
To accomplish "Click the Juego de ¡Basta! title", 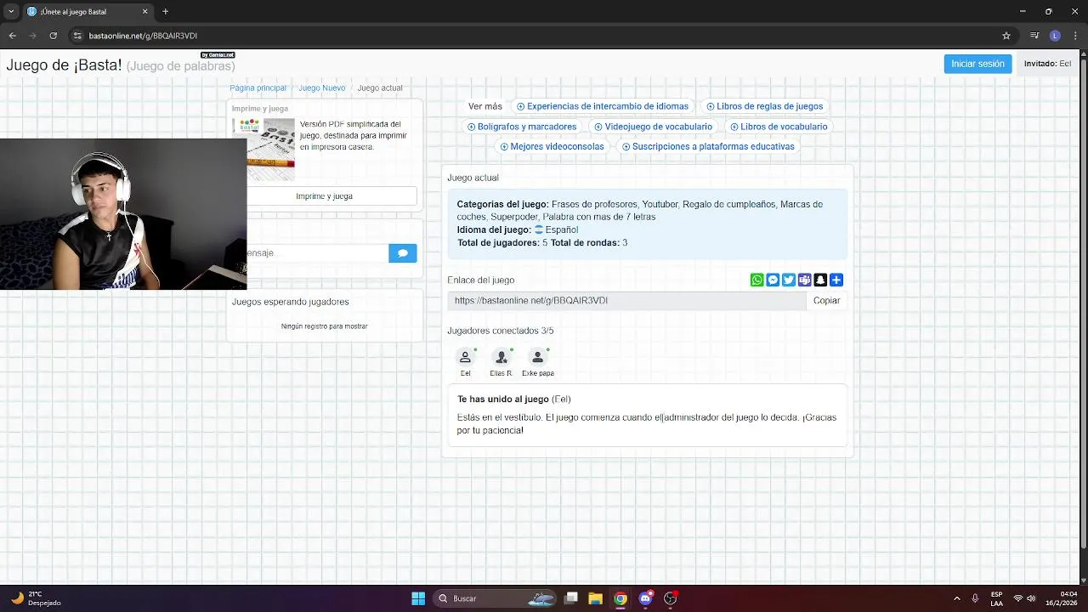I will pyautogui.click(x=64, y=65).
